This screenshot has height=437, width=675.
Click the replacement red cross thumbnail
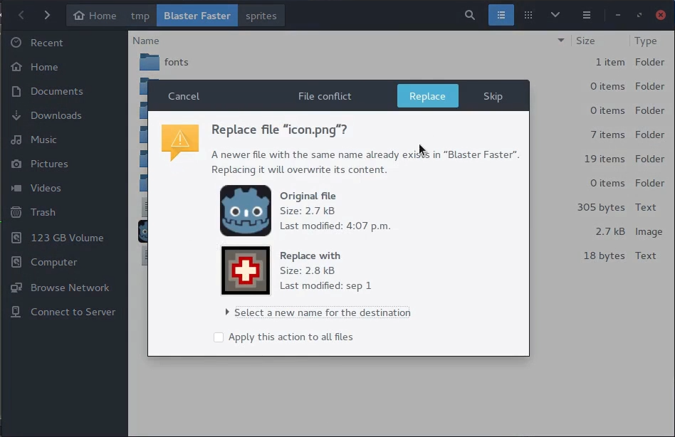pyautogui.click(x=246, y=270)
